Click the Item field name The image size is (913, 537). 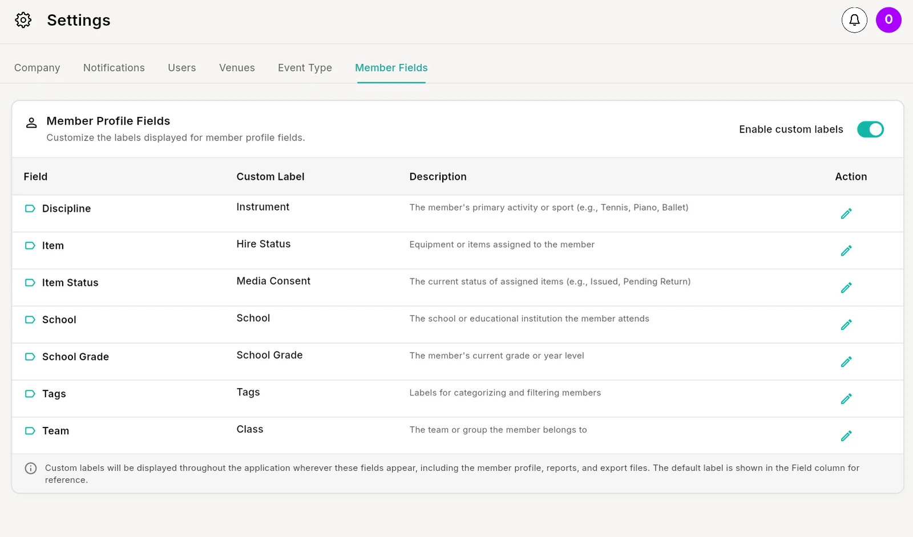pos(53,246)
